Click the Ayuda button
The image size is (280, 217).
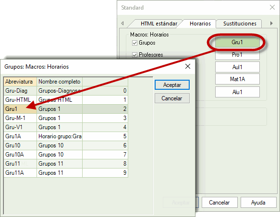pyautogui.click(x=258, y=203)
